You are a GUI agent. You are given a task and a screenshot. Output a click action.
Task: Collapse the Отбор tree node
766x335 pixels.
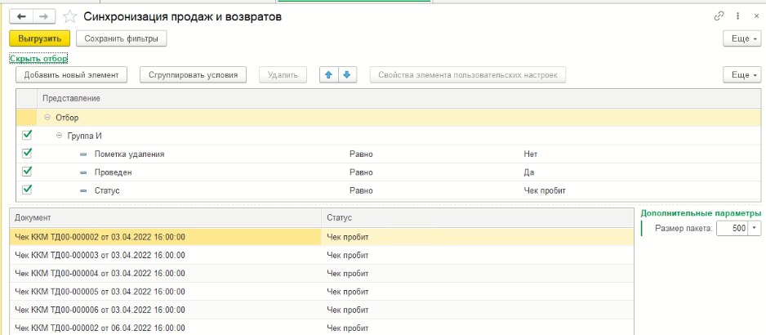(x=47, y=118)
